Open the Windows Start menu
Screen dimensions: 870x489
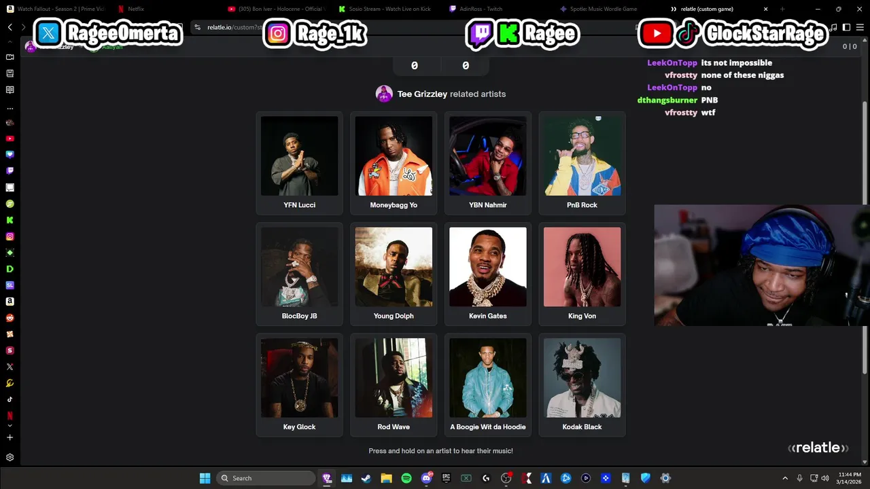205,478
